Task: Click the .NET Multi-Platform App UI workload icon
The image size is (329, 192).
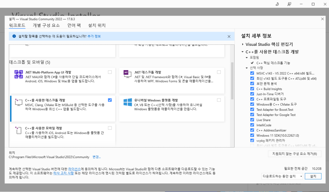Action: pos(19,74)
